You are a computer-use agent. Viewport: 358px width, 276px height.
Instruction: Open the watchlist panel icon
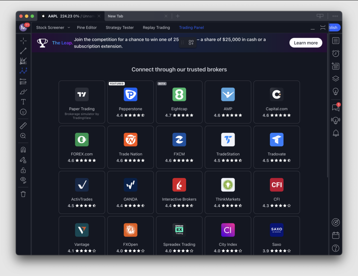336,41
